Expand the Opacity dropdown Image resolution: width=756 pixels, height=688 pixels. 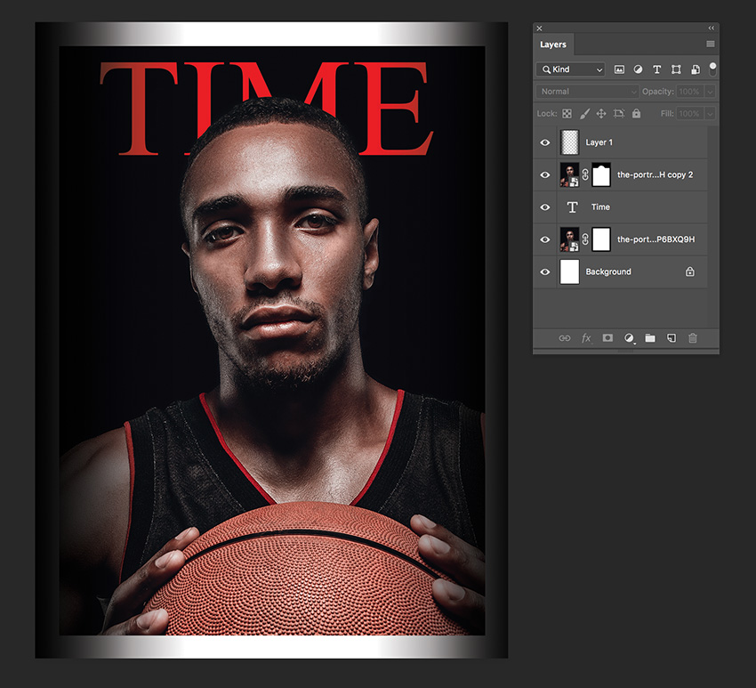click(x=709, y=91)
